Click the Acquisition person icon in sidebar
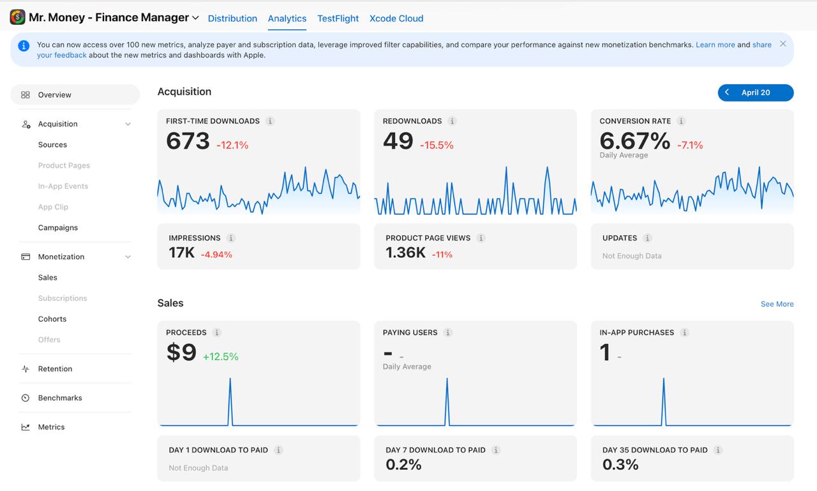The width and height of the screenshot is (817, 491). click(x=26, y=124)
